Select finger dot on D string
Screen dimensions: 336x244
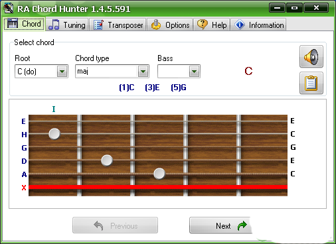(x=107, y=160)
